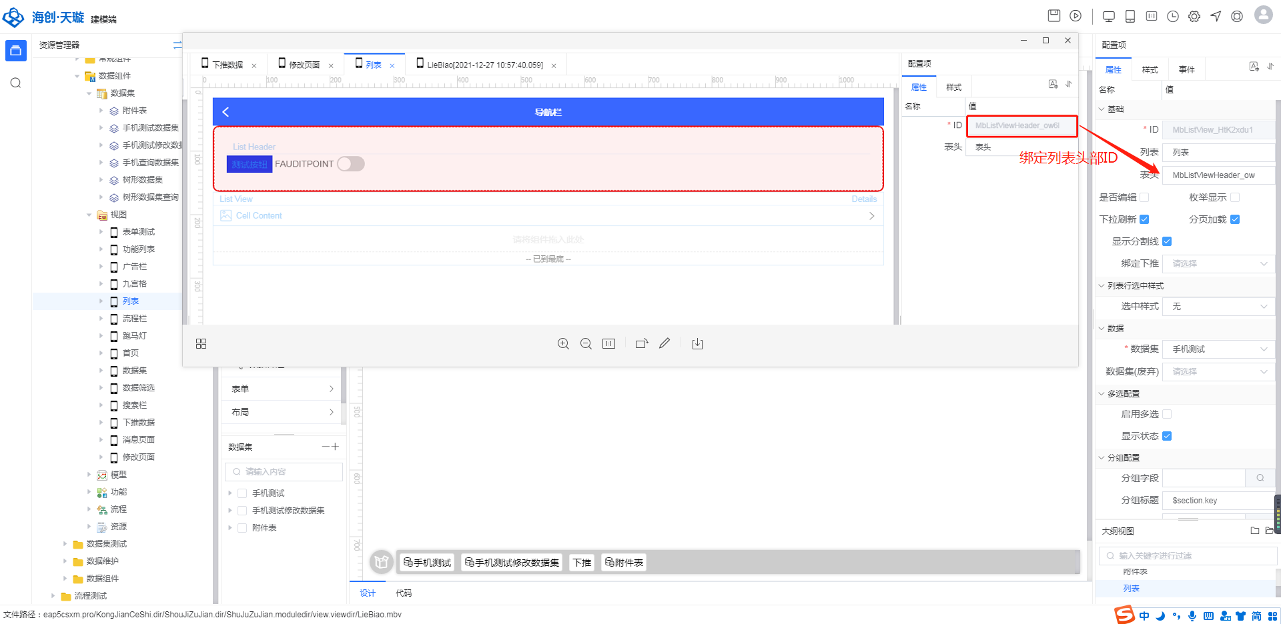Switch to the 事件 tab in config panel

point(1186,70)
